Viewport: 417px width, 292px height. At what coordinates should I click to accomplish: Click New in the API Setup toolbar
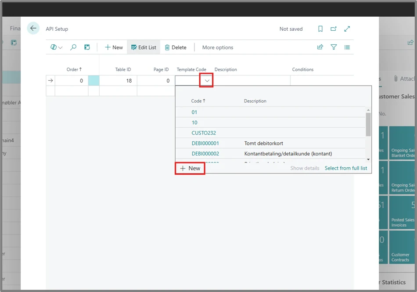pyautogui.click(x=114, y=47)
